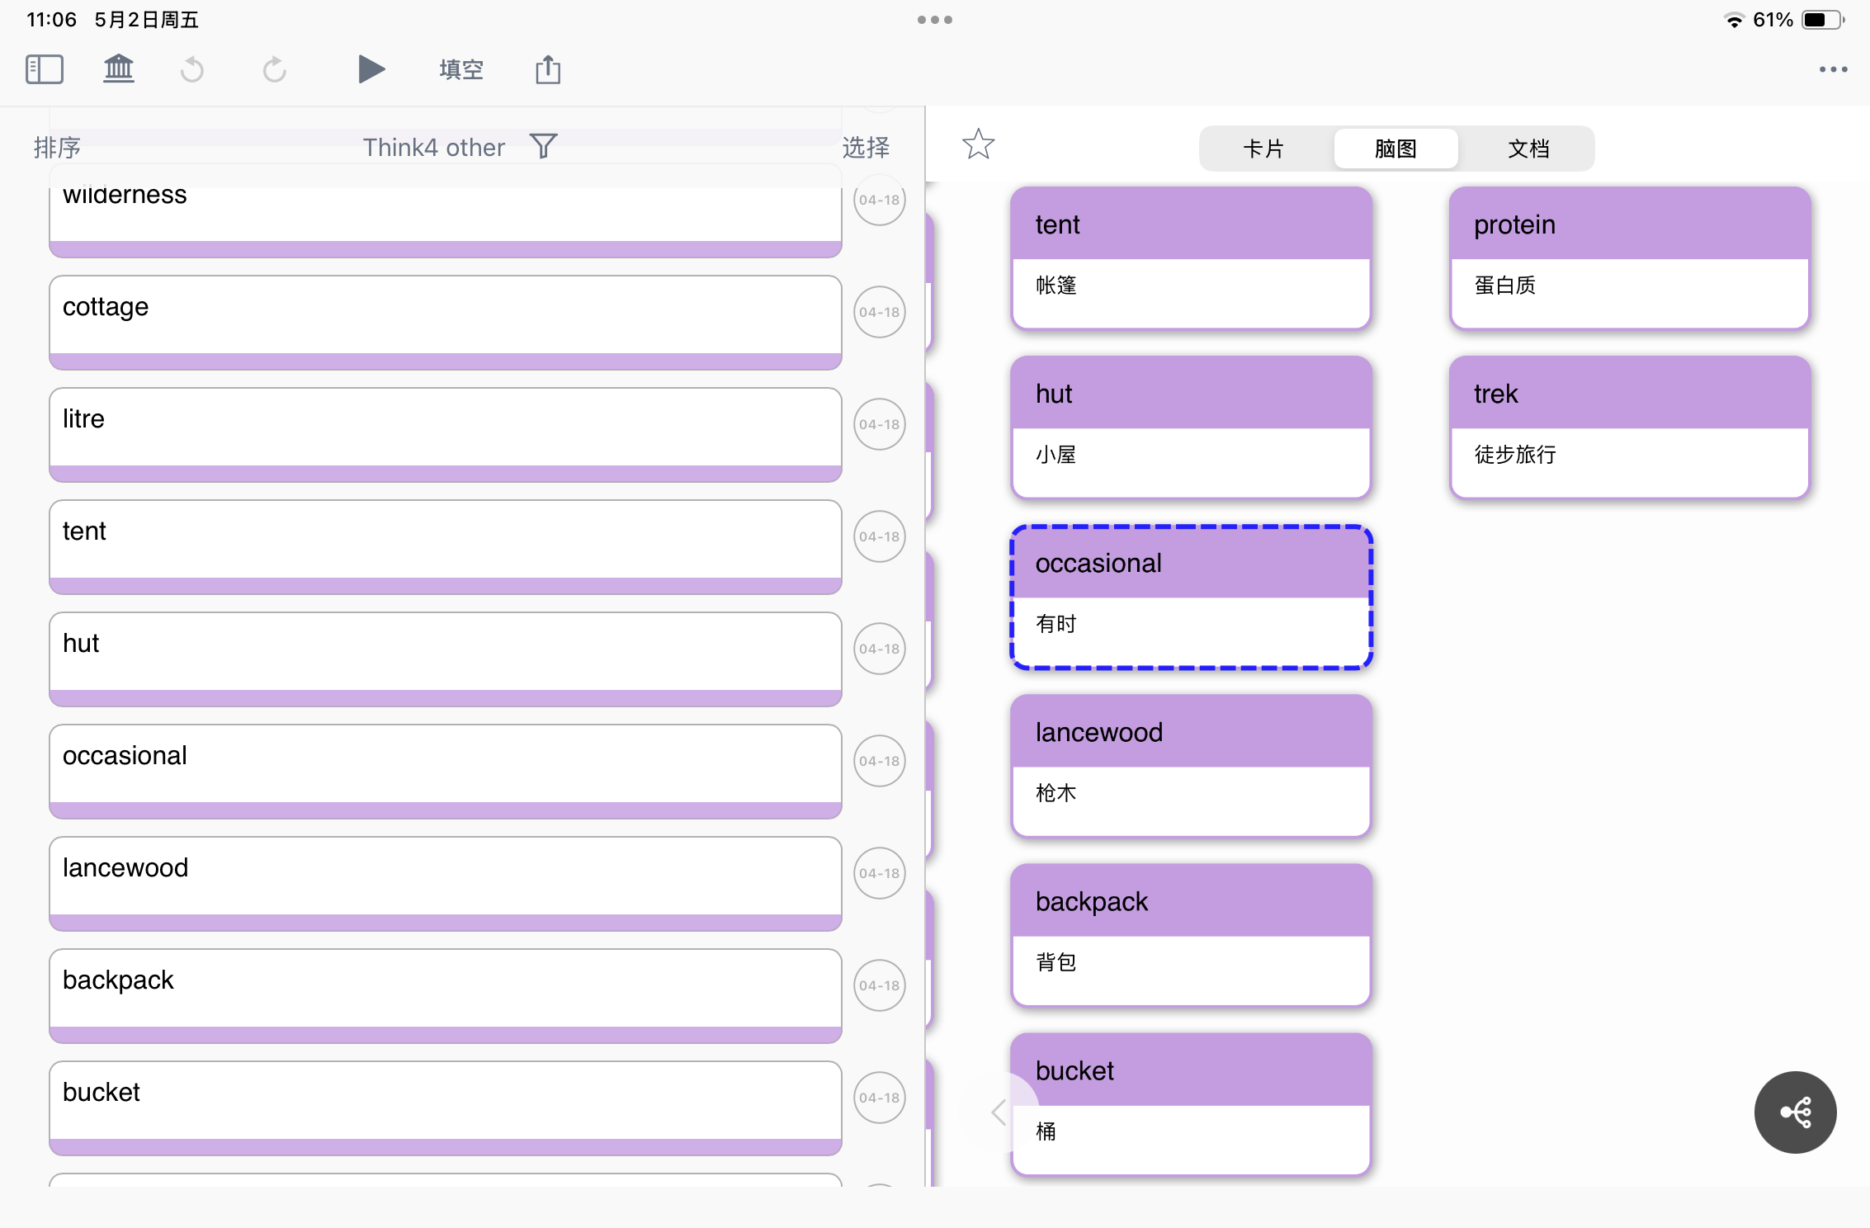This screenshot has height=1228, width=1870.
Task: Tap the mind-map branch floating button
Action: [x=1795, y=1112]
